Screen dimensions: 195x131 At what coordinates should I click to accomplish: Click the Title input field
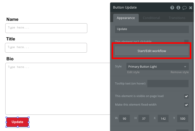point(46,48)
